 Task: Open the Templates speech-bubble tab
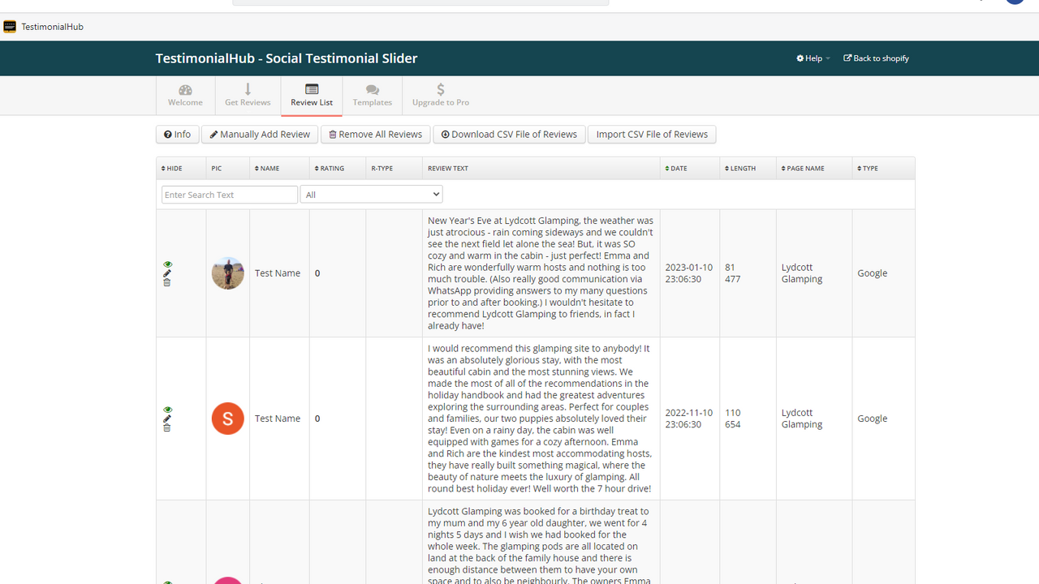(373, 96)
